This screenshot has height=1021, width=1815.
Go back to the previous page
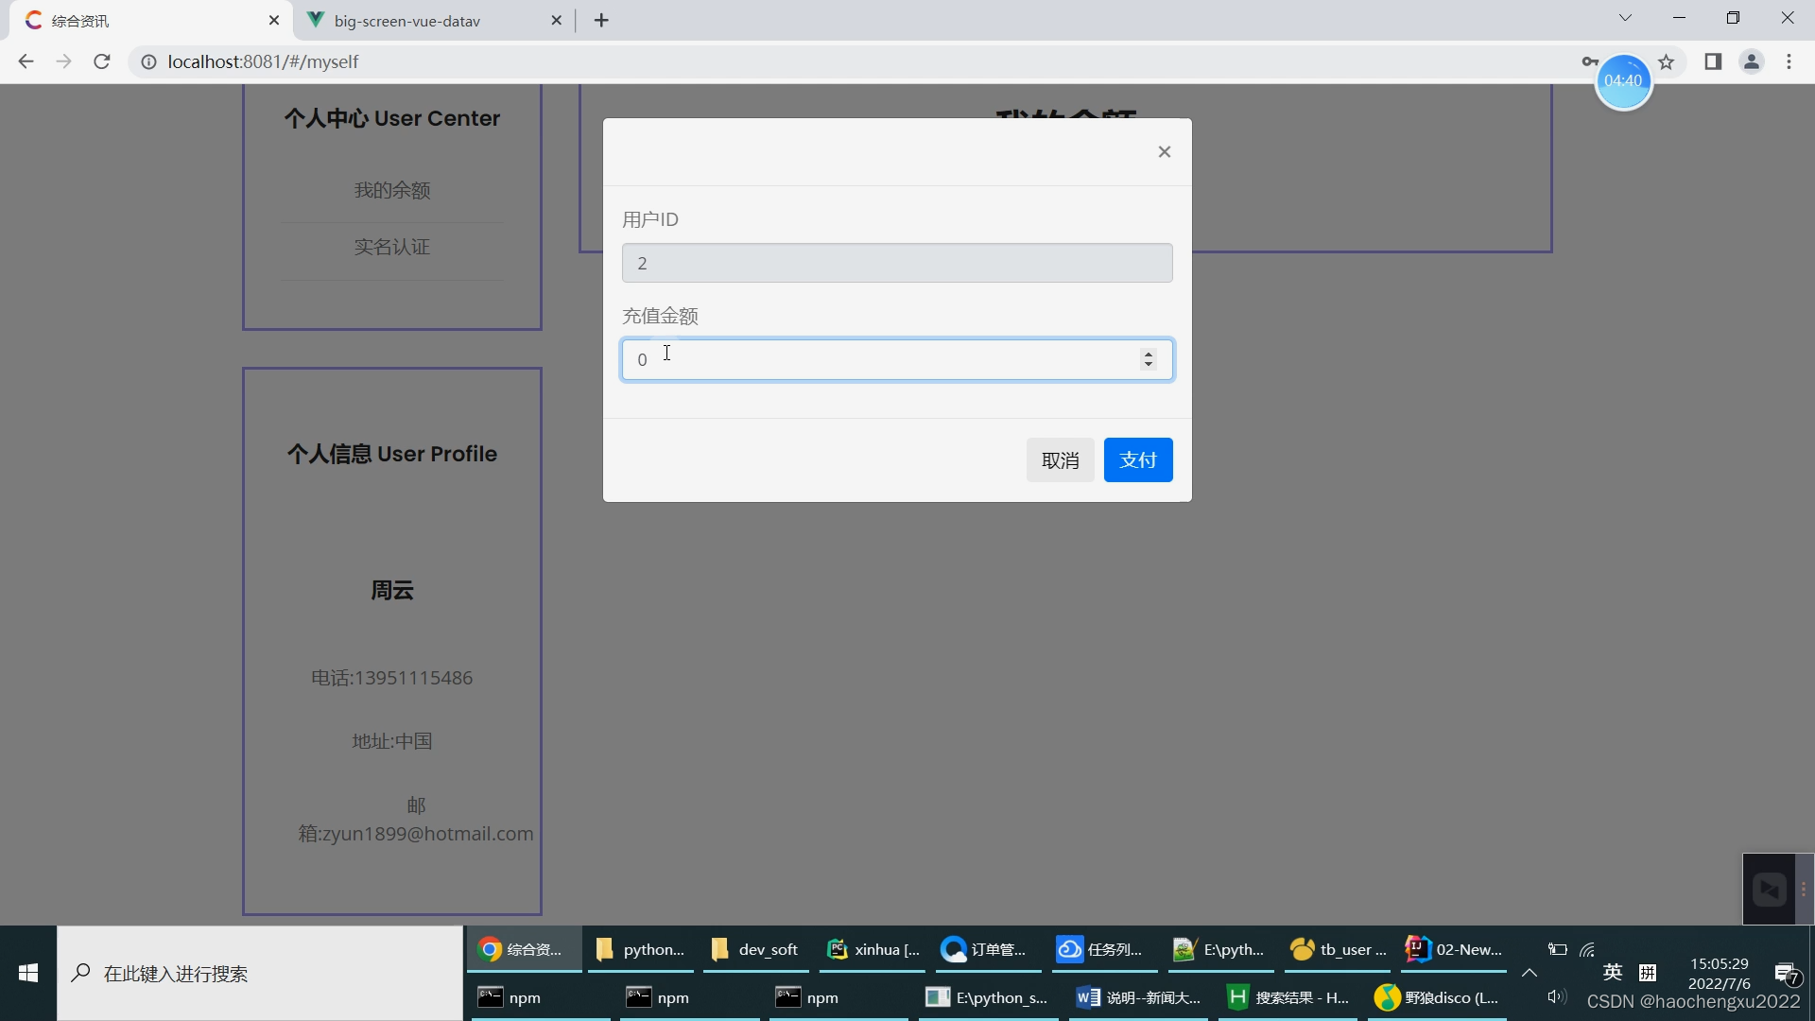pyautogui.click(x=26, y=61)
